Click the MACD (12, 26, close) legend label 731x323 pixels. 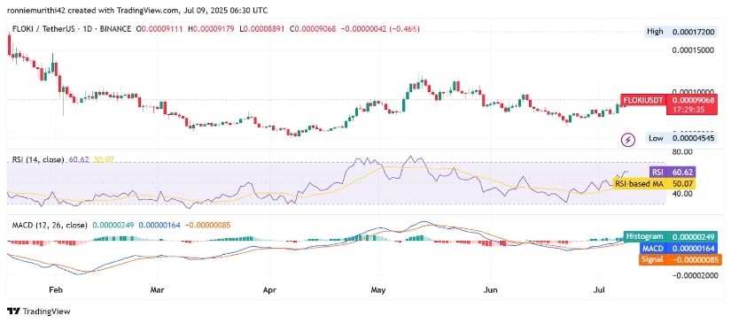[x=49, y=225]
